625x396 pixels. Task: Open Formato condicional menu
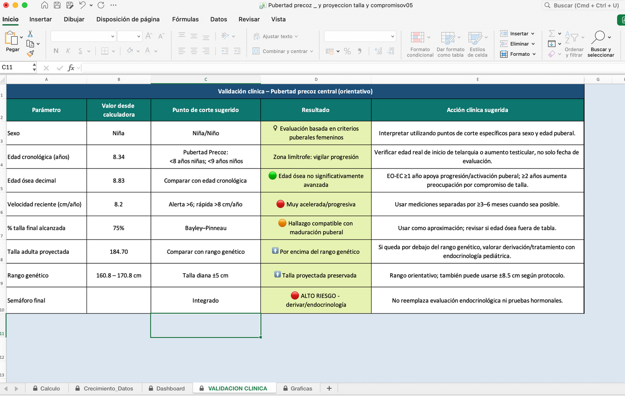click(x=420, y=44)
